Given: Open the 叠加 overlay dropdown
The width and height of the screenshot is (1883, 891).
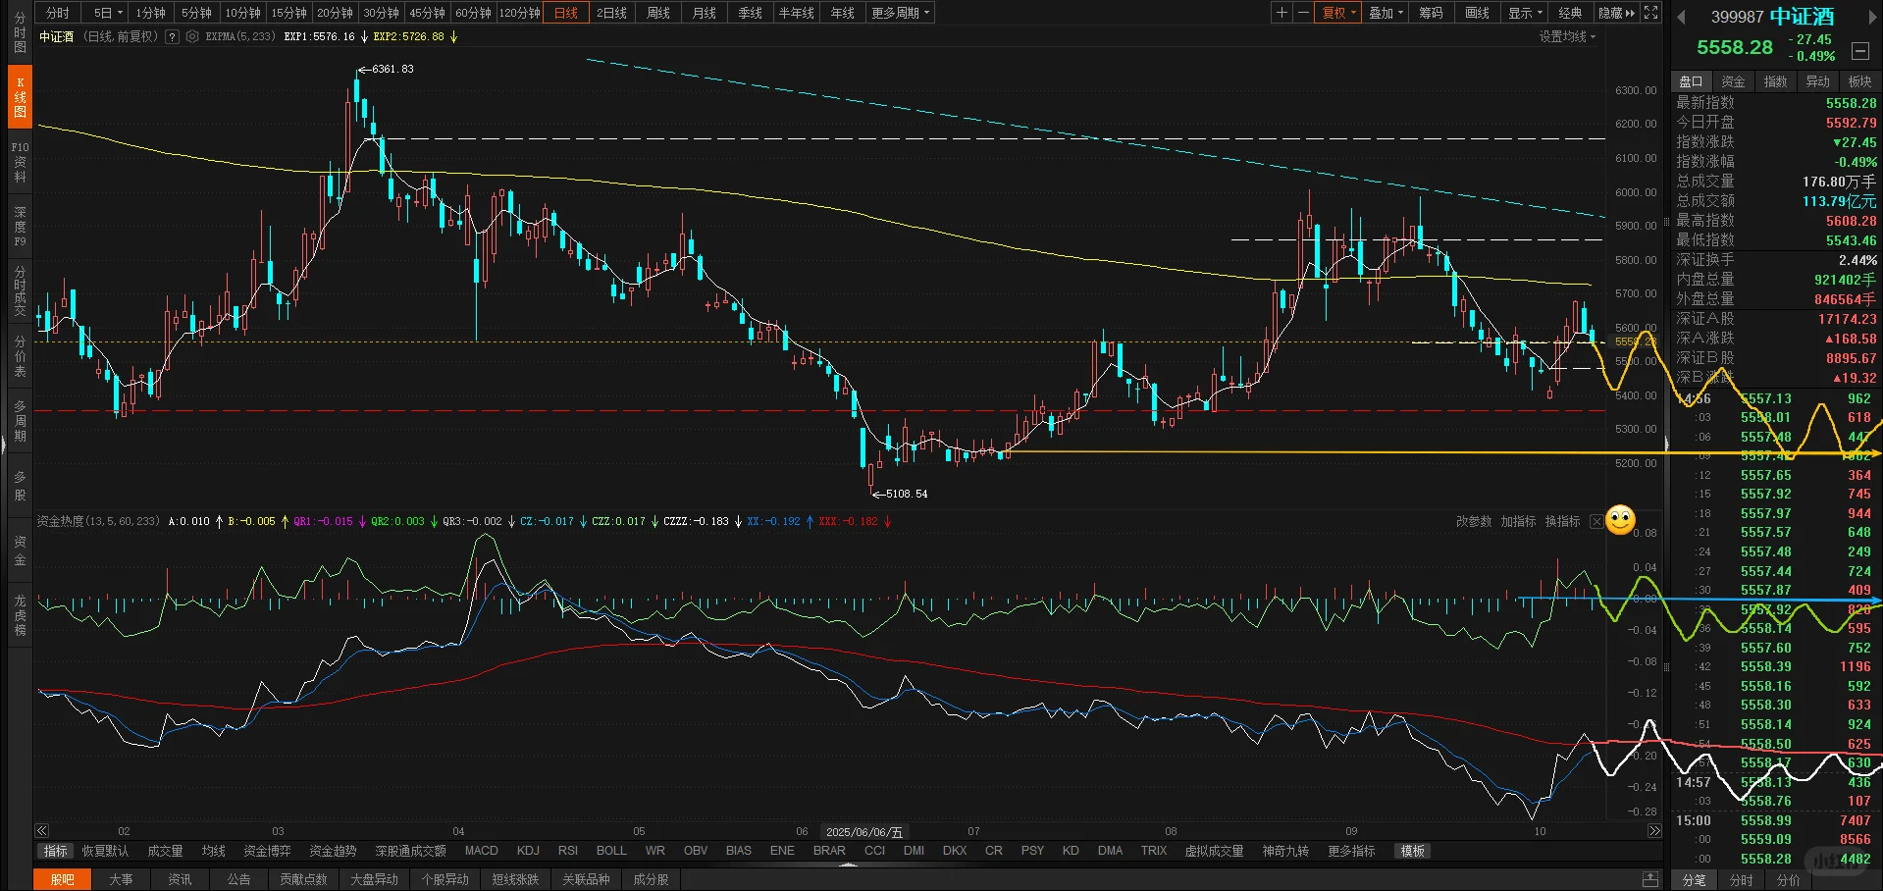Looking at the screenshot, I should [1386, 13].
